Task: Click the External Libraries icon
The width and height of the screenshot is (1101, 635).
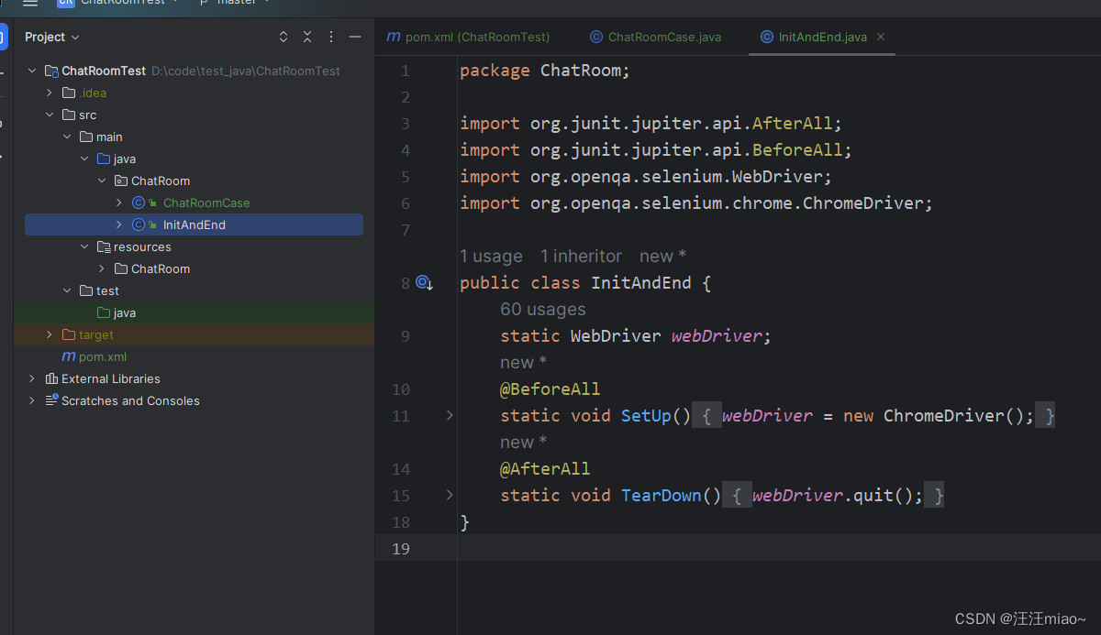Action: click(x=51, y=378)
